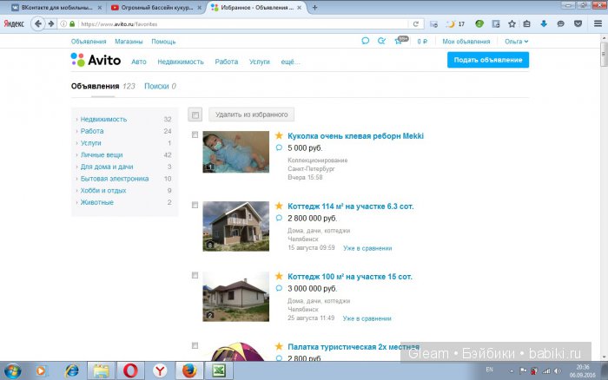Expand the 'ещё...' categories menu
The width and height of the screenshot is (608, 380).
(290, 62)
